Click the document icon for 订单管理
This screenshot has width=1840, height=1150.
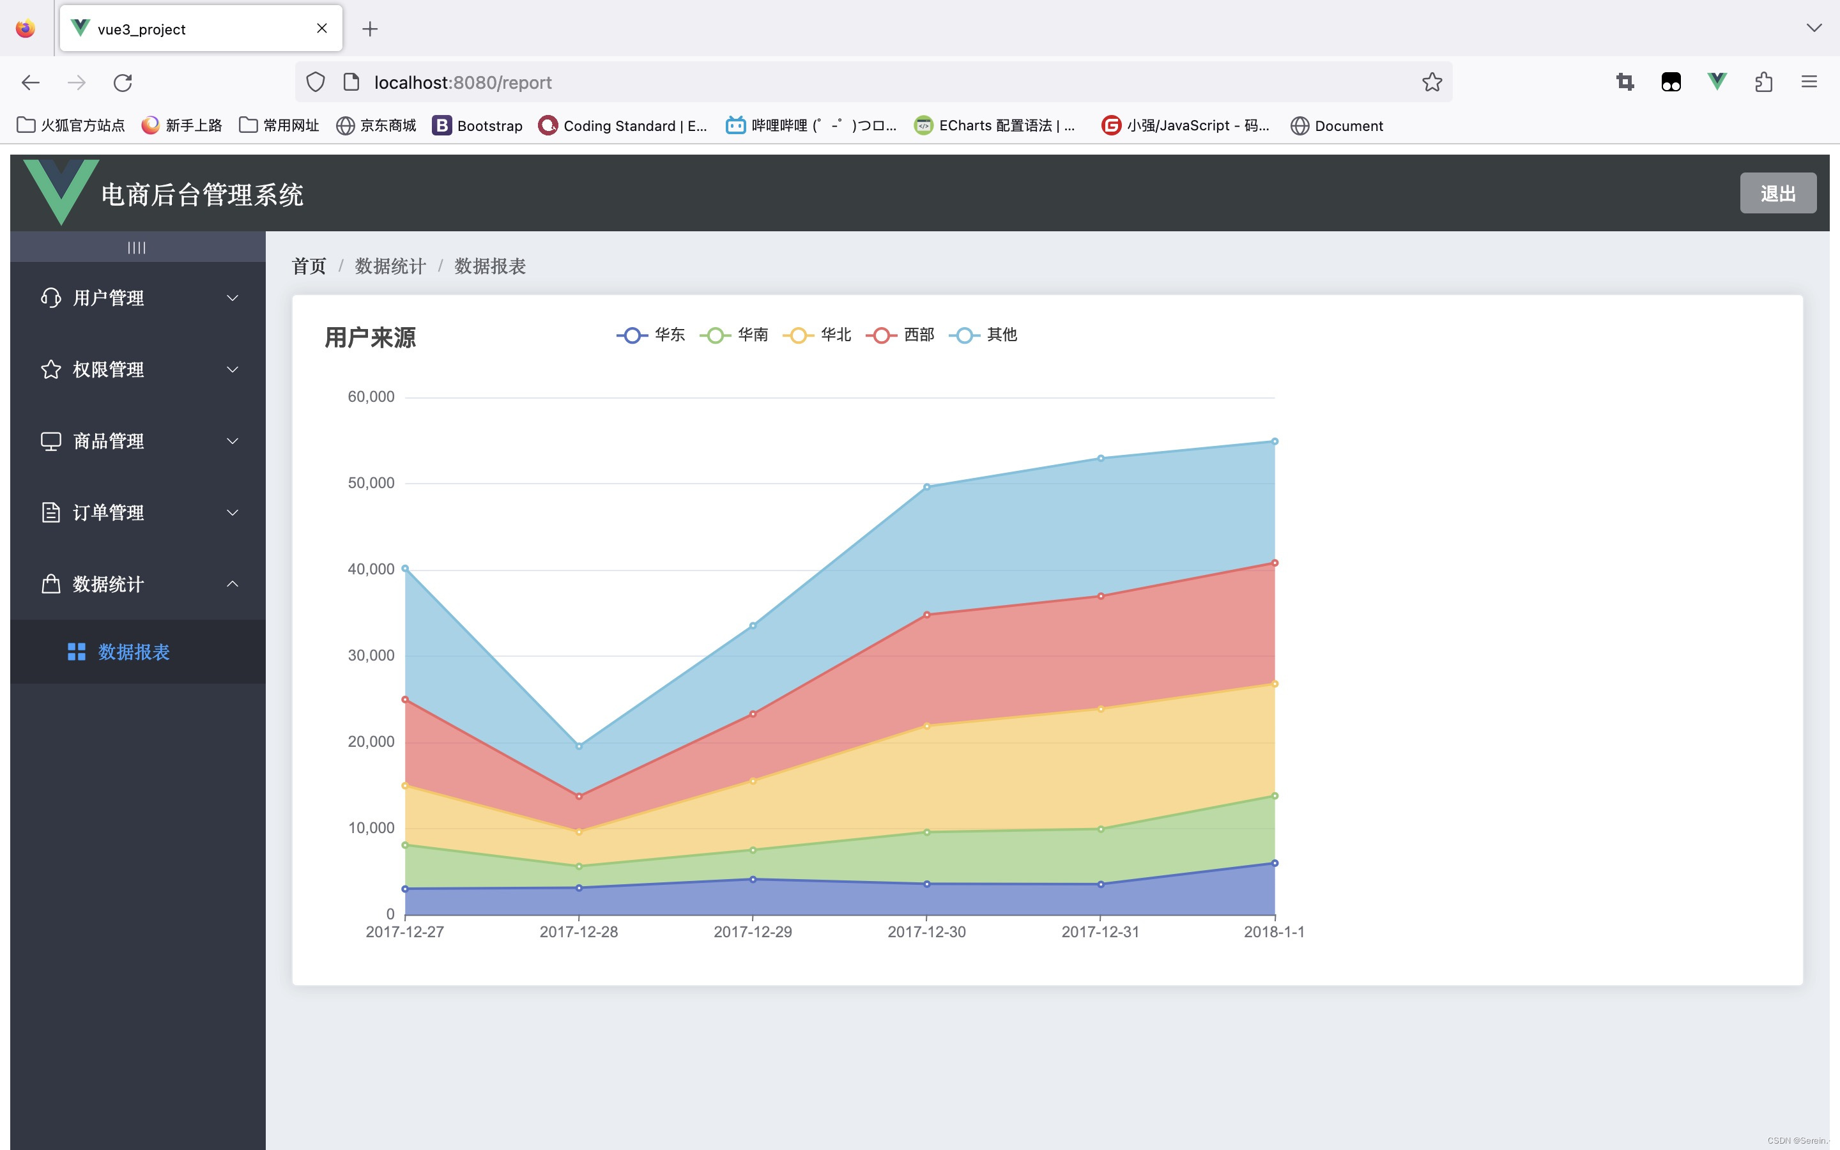[51, 512]
